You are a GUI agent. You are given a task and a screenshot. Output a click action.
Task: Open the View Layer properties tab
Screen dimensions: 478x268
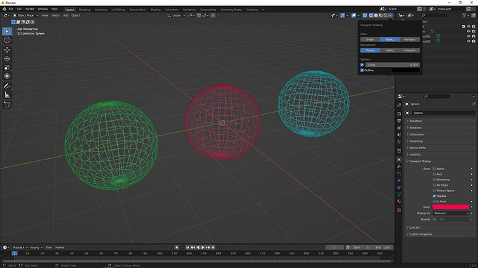(399, 128)
